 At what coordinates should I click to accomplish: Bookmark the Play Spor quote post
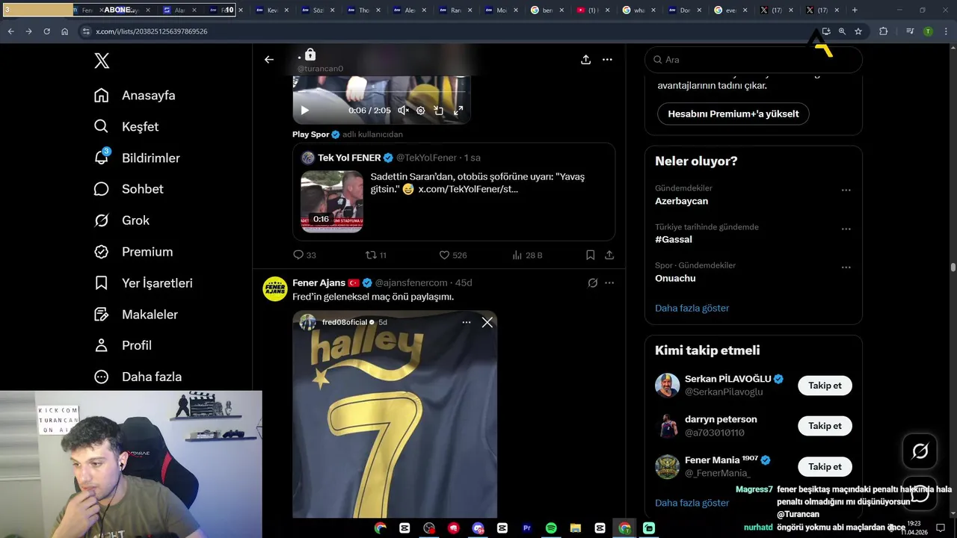(590, 255)
